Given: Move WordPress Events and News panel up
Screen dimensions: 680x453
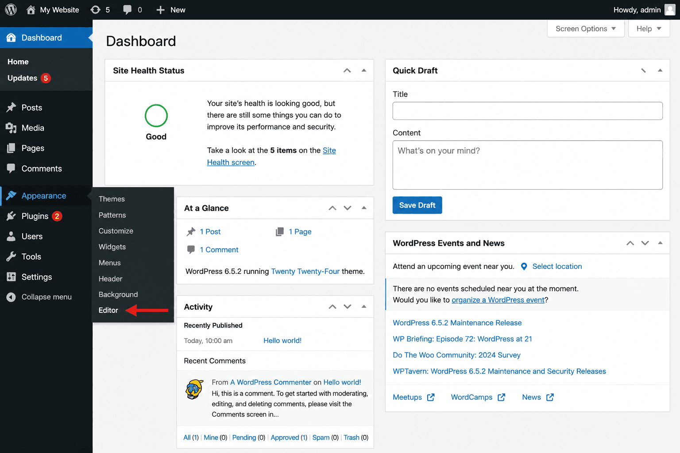Looking at the screenshot, I should [630, 243].
